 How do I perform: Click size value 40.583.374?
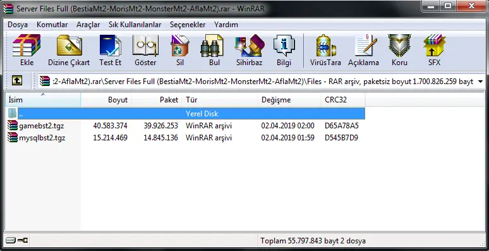110,125
